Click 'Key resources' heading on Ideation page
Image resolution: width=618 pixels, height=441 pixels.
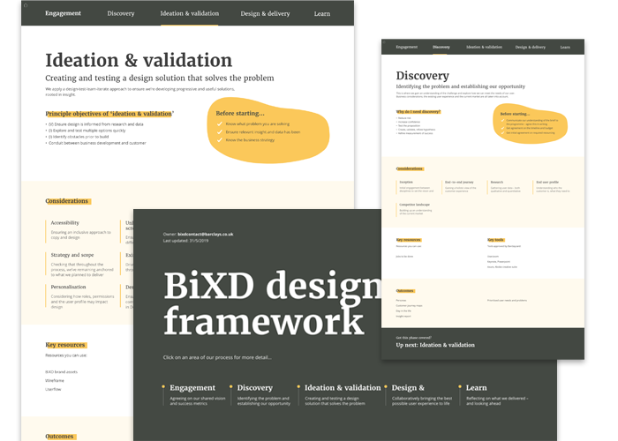(x=65, y=345)
